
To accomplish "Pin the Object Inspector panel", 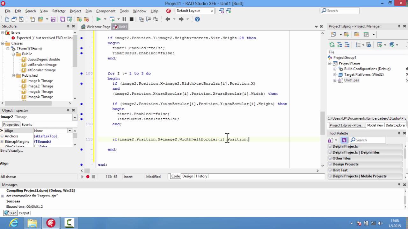I will point(68,110).
